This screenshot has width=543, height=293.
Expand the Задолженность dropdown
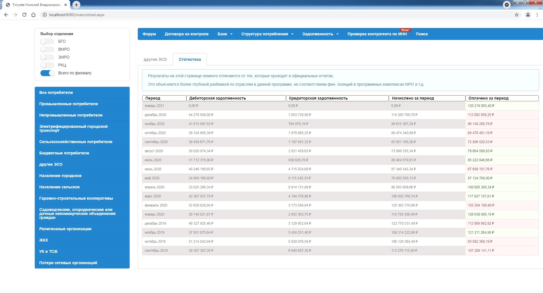[x=320, y=34]
